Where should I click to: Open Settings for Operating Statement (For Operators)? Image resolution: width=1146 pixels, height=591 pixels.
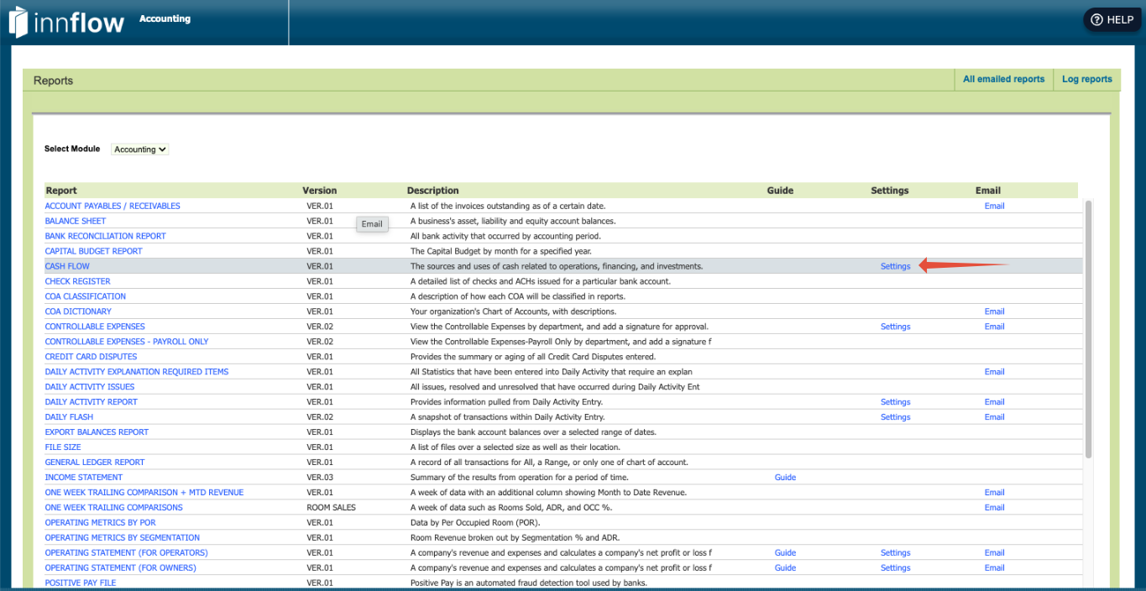(x=895, y=553)
